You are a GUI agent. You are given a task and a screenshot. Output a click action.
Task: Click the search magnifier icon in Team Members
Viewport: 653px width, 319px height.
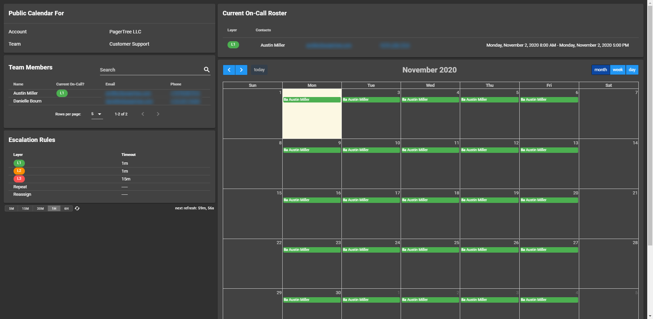206,69
